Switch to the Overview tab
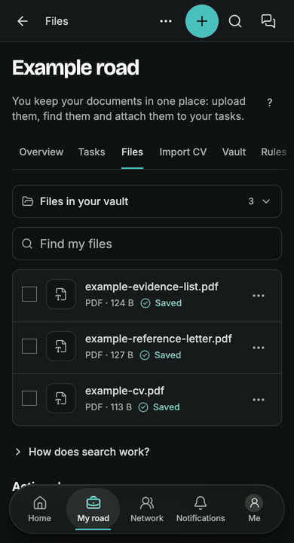The width and height of the screenshot is (294, 543). click(41, 152)
